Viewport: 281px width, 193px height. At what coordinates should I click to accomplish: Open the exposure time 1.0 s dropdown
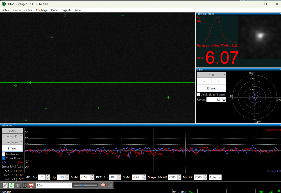pos(70,185)
